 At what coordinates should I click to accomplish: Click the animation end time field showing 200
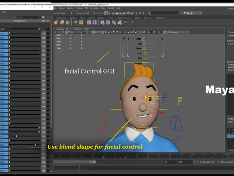(x=186, y=162)
